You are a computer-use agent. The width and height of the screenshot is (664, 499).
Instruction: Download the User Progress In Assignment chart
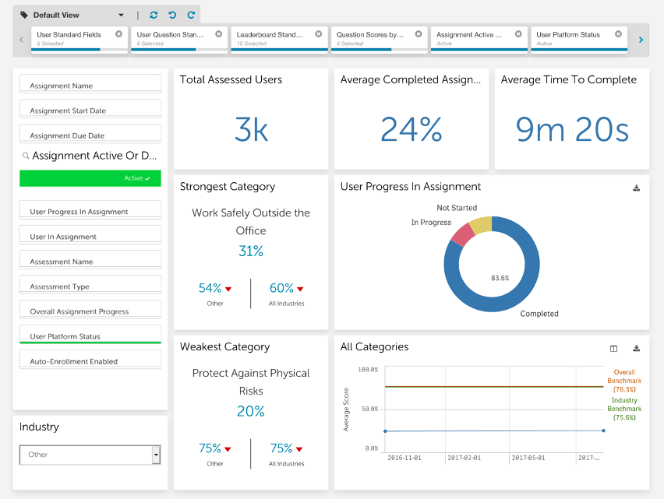[636, 188]
